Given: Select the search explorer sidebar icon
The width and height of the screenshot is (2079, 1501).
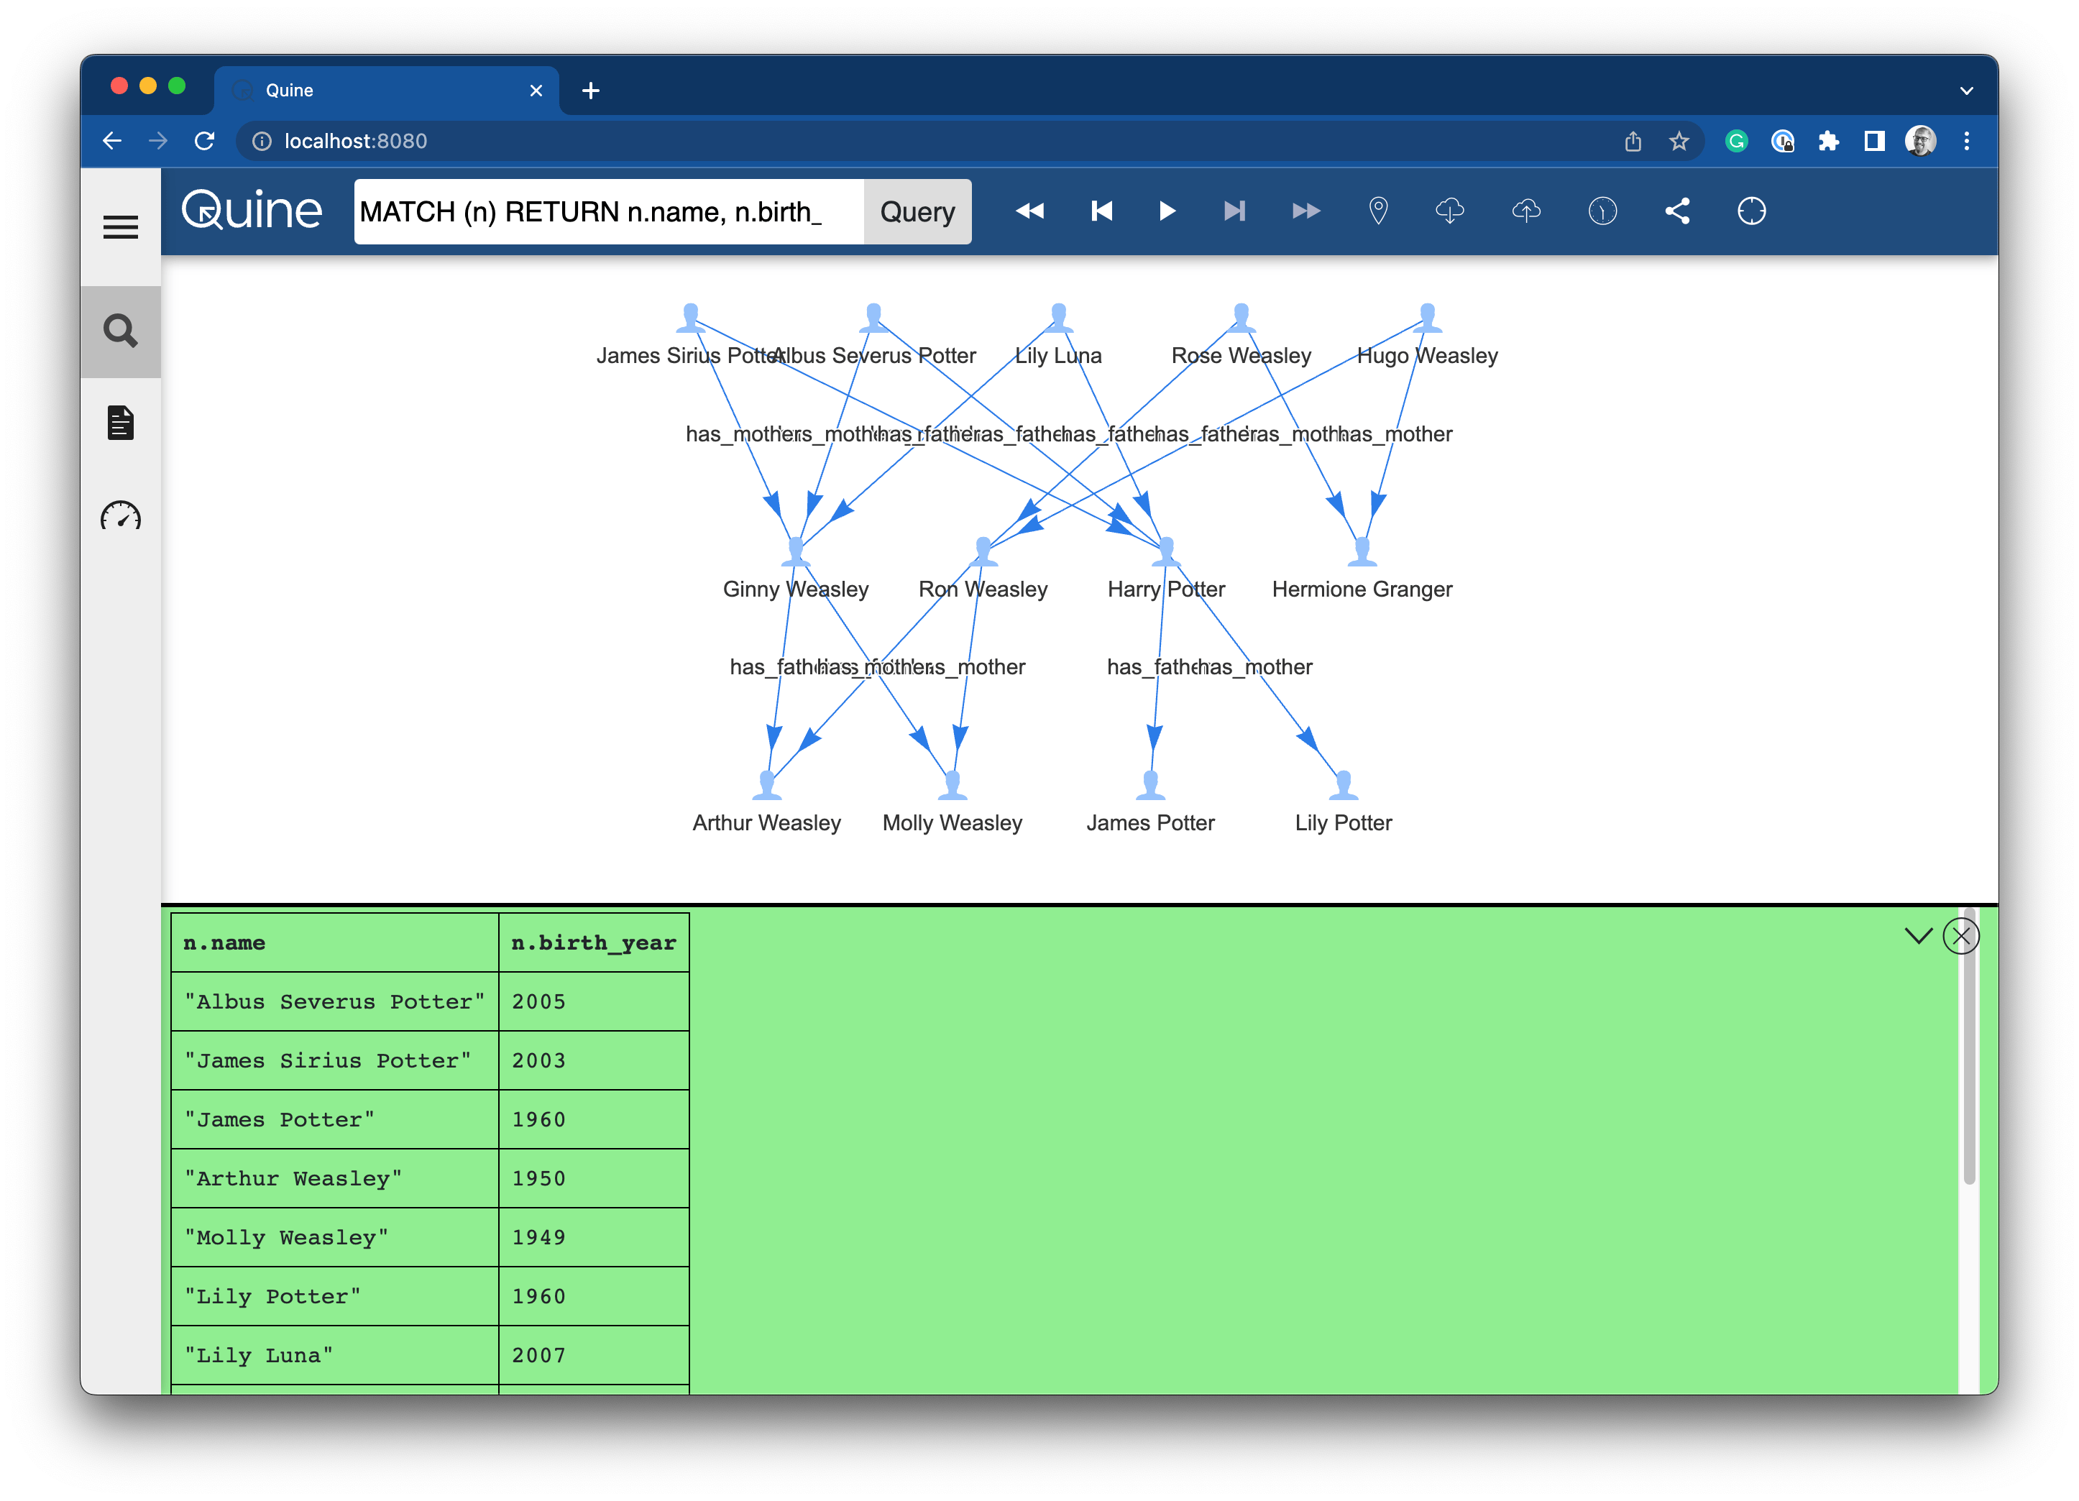Looking at the screenshot, I should 120,331.
